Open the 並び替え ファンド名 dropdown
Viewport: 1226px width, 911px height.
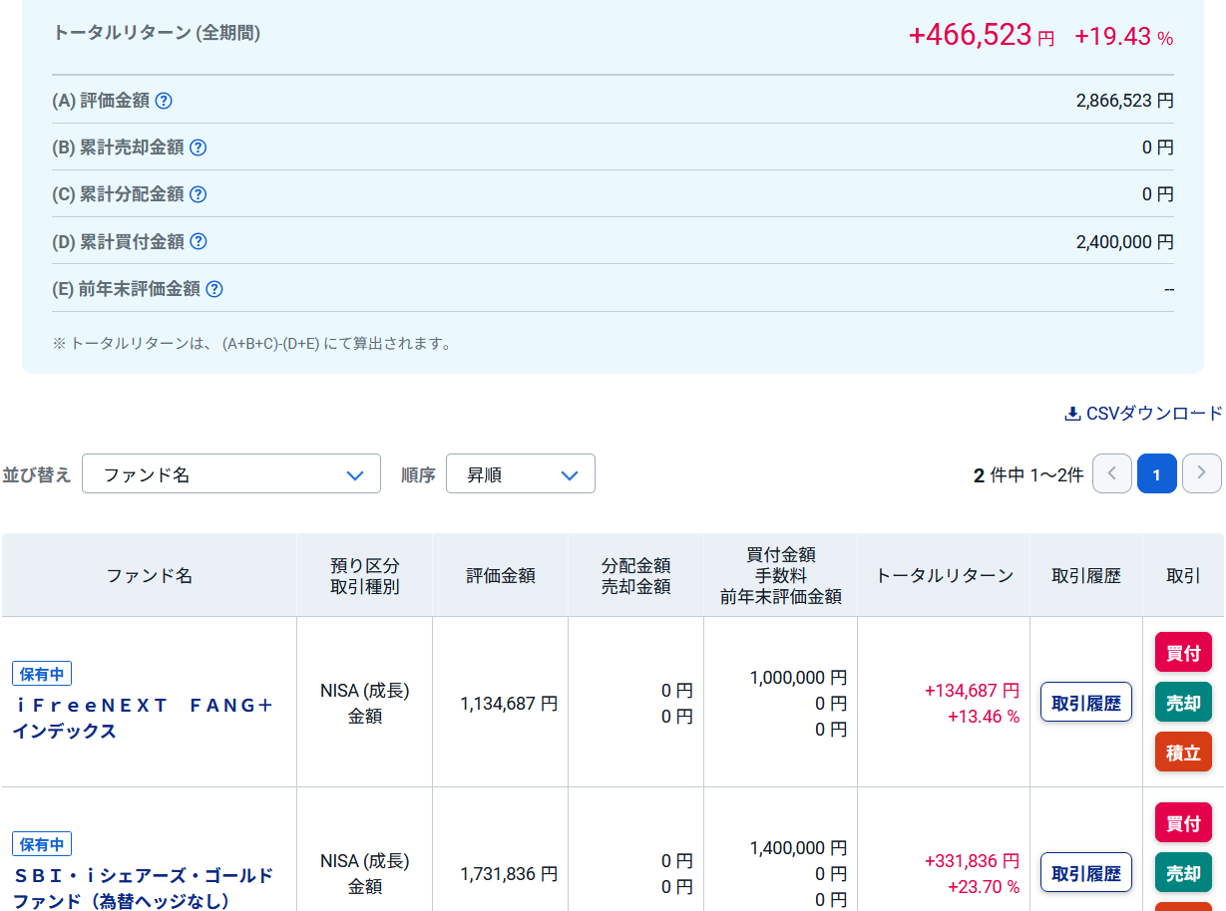click(x=231, y=473)
